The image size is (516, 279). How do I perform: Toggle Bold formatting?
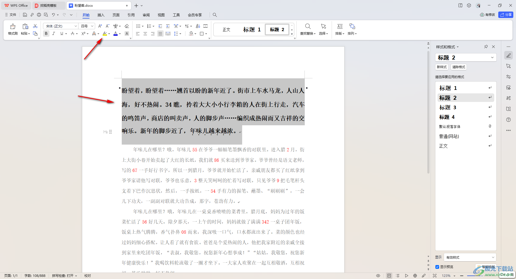point(46,34)
